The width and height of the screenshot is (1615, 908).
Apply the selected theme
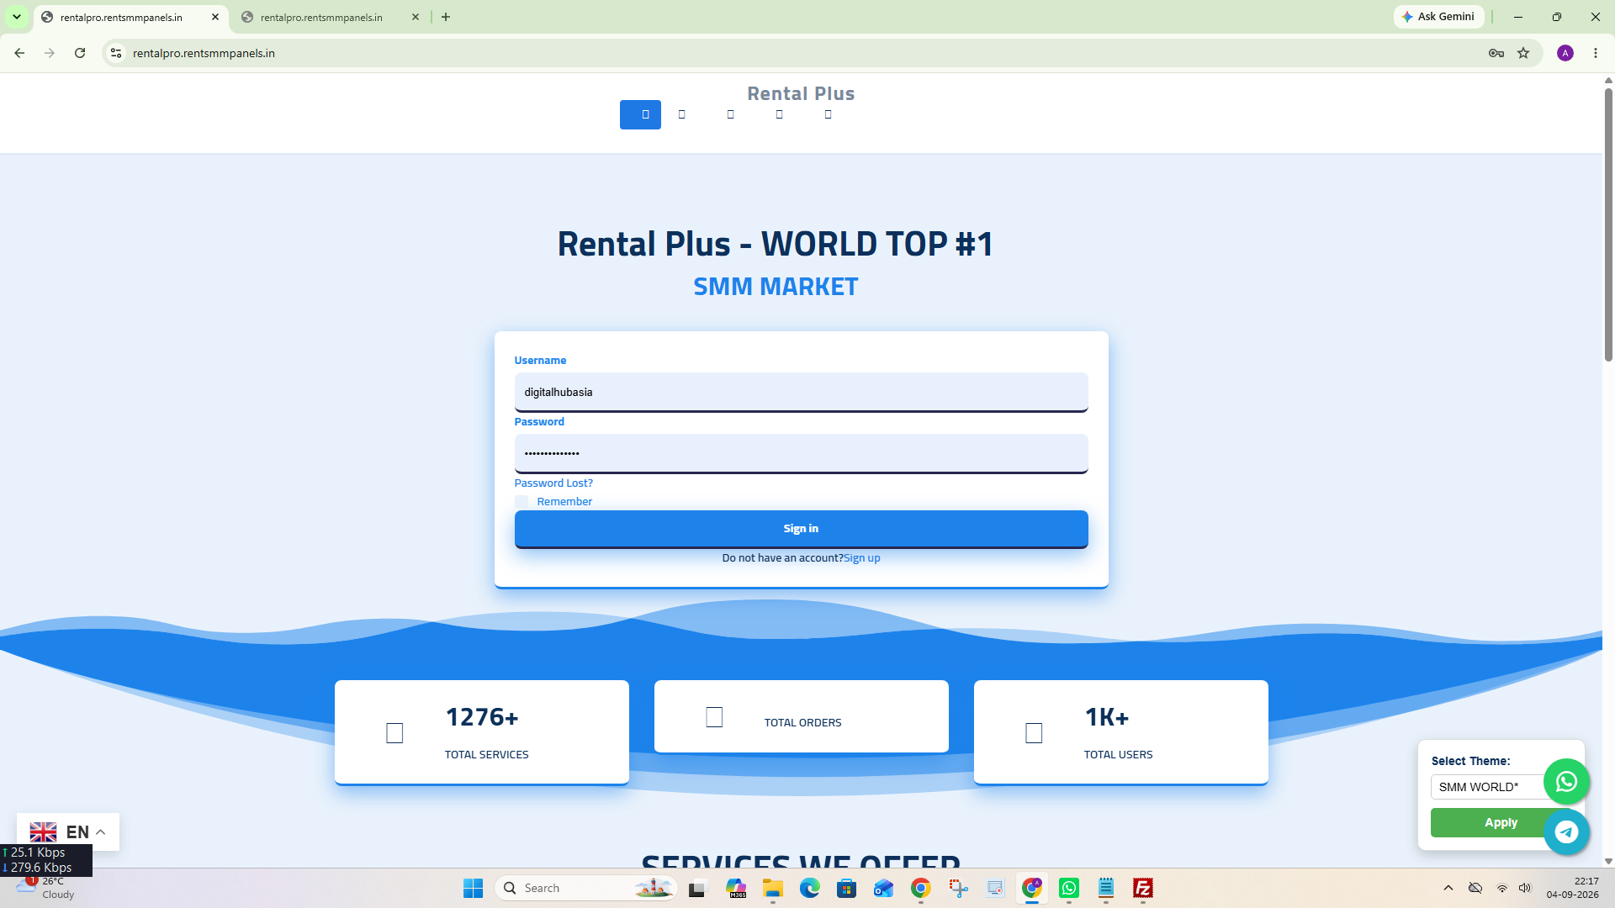pos(1501,823)
